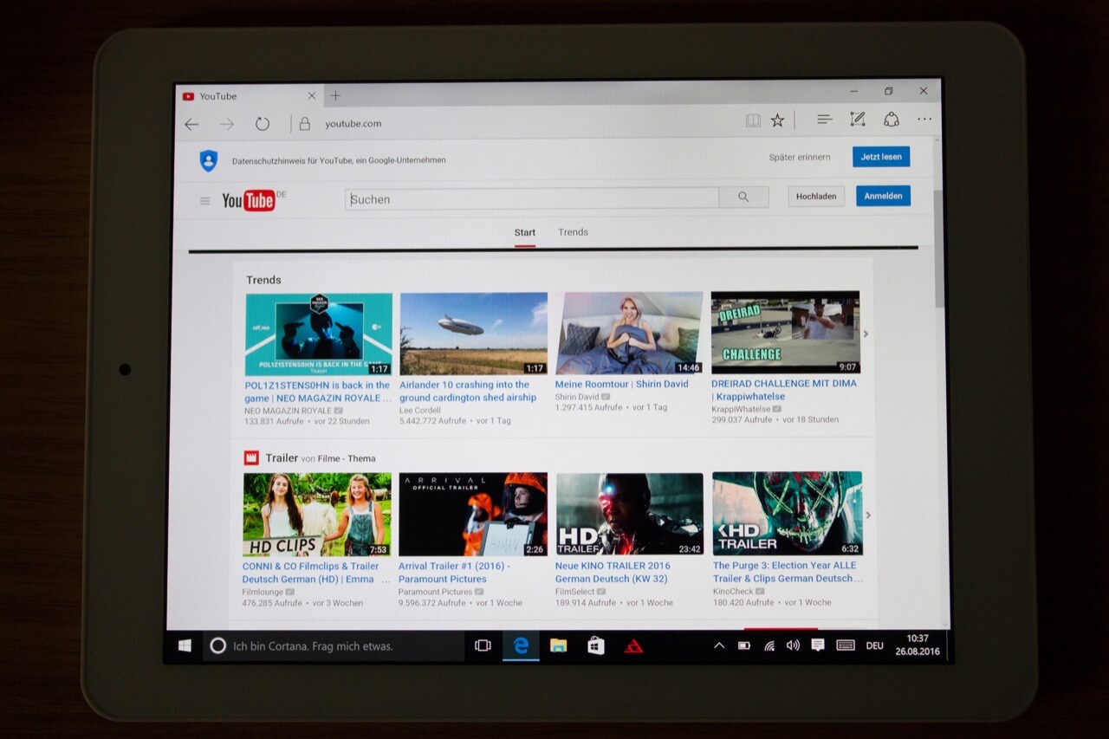Click the Anmelden sign-in button
Viewport: 1109px width, 739px height.
tap(883, 196)
